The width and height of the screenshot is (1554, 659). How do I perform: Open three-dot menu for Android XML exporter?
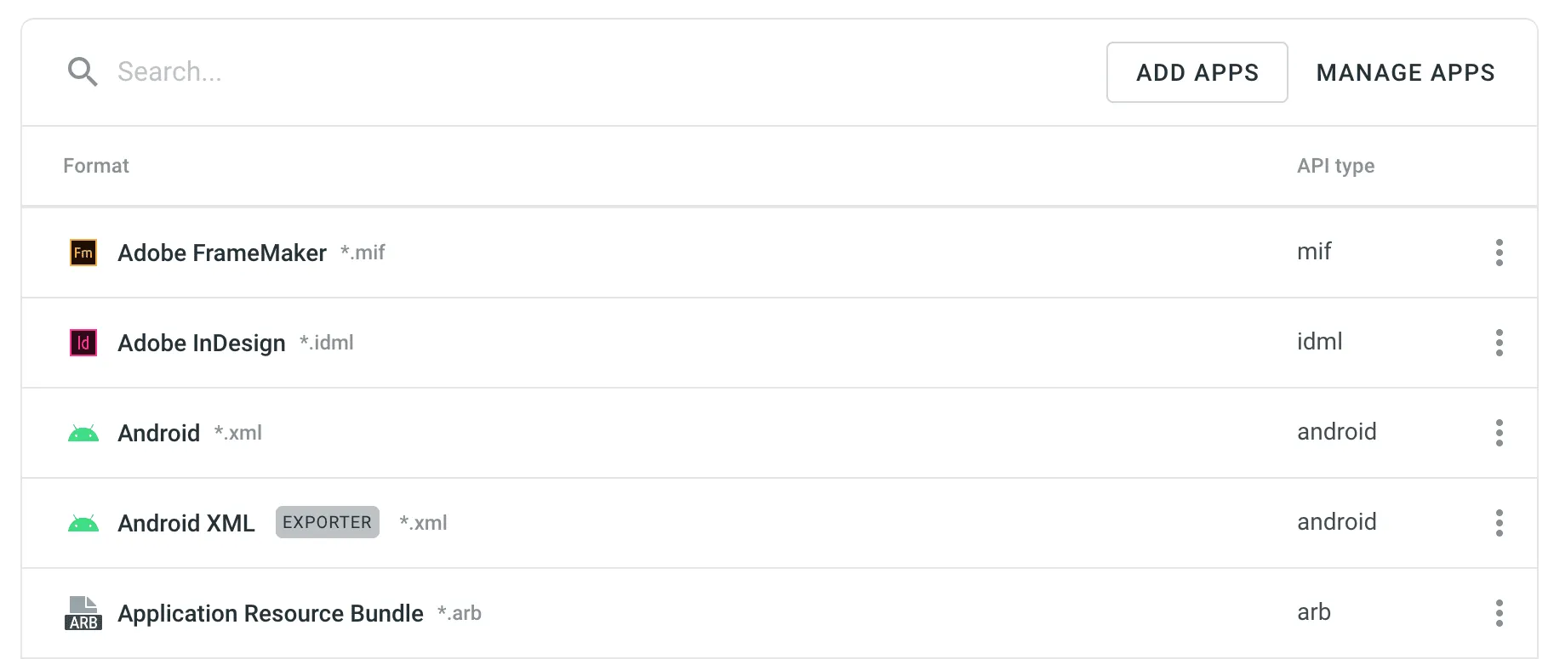point(1499,523)
